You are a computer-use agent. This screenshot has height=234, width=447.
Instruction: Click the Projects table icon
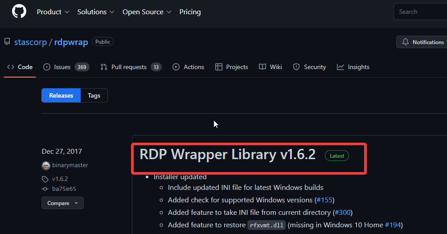click(x=219, y=67)
